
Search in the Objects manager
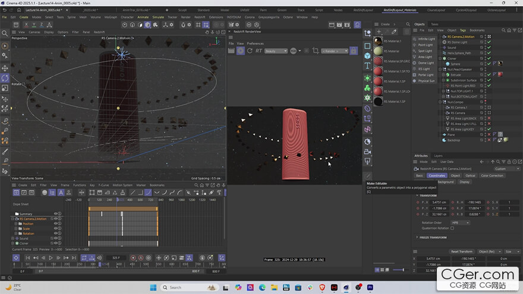tap(503, 30)
